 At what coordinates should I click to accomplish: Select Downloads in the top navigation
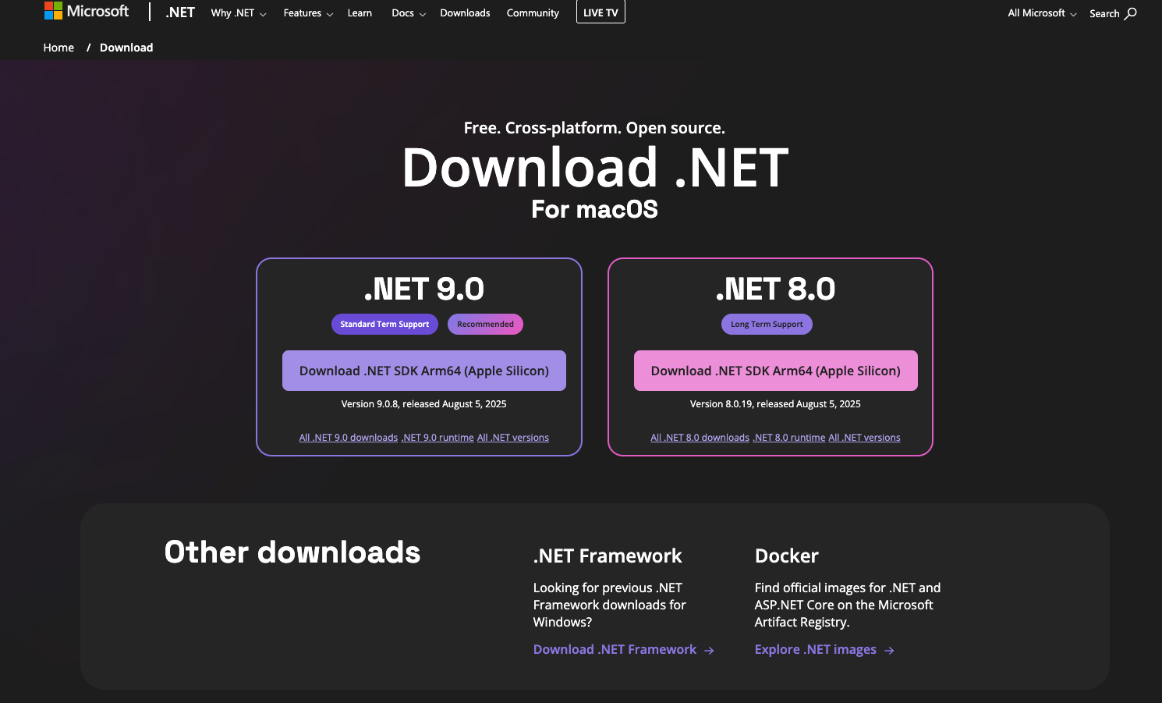[x=465, y=12]
